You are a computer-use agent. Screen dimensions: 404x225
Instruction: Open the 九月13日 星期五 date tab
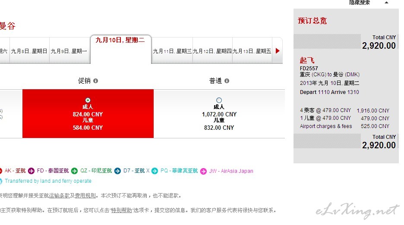(x=252, y=51)
